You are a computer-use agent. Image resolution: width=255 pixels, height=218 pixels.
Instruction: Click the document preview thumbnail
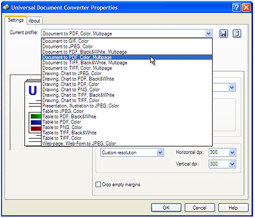point(33,113)
